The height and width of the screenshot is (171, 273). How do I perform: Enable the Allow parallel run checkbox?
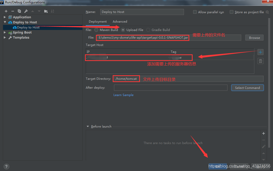click(195, 12)
